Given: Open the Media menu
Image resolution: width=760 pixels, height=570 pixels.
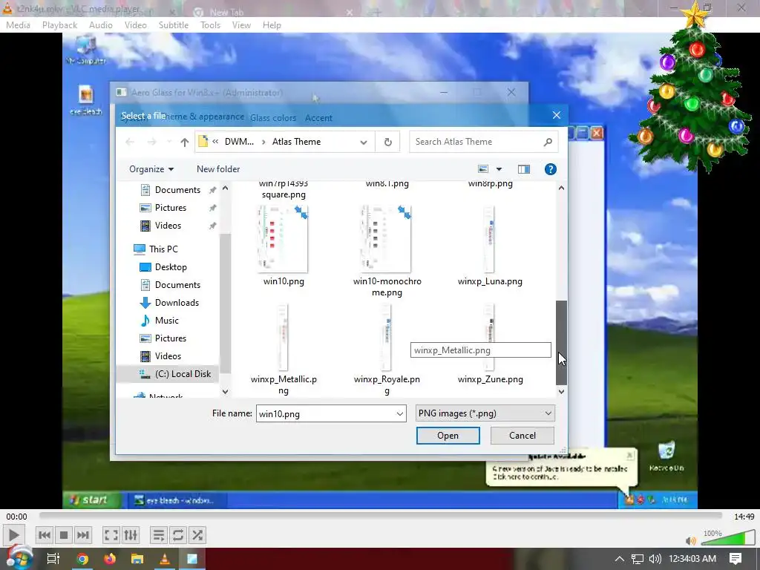Looking at the screenshot, I should click(18, 25).
